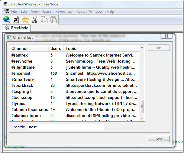The width and height of the screenshot is (184, 153).
Task: Switch to the FreeNode tab
Action: point(16,28)
